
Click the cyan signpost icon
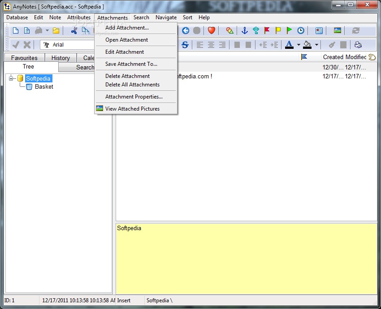coord(256,30)
